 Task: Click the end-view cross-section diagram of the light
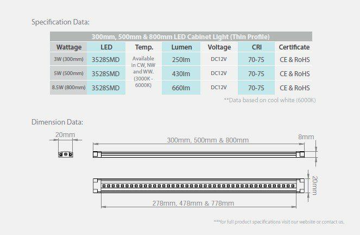65,154
